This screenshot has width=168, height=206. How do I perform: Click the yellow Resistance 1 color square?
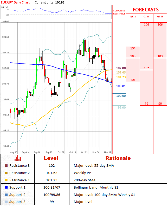6,180
